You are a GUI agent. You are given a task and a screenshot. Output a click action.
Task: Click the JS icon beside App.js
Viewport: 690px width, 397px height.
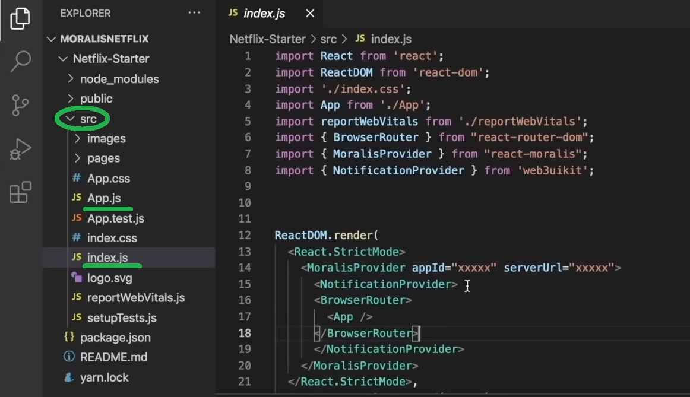pyautogui.click(x=77, y=198)
